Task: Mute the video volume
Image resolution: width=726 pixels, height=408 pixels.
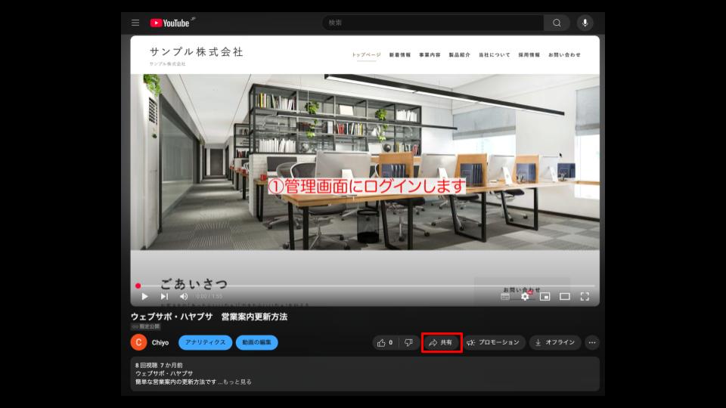Action: 184,296
